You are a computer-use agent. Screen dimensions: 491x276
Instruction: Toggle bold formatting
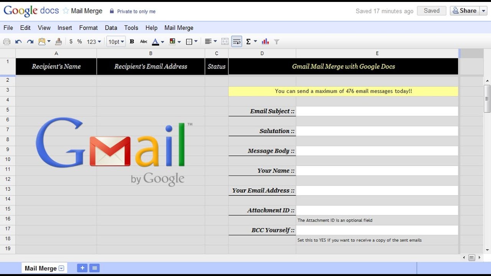click(132, 41)
